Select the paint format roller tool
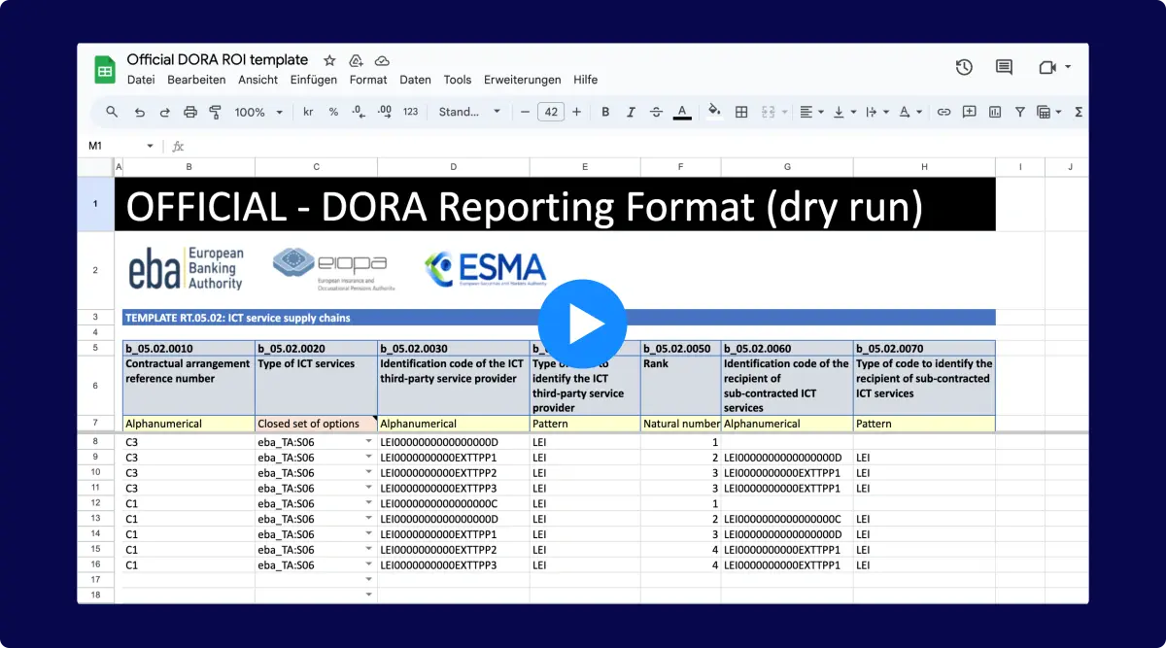Image resolution: width=1166 pixels, height=648 pixels. coord(216,112)
